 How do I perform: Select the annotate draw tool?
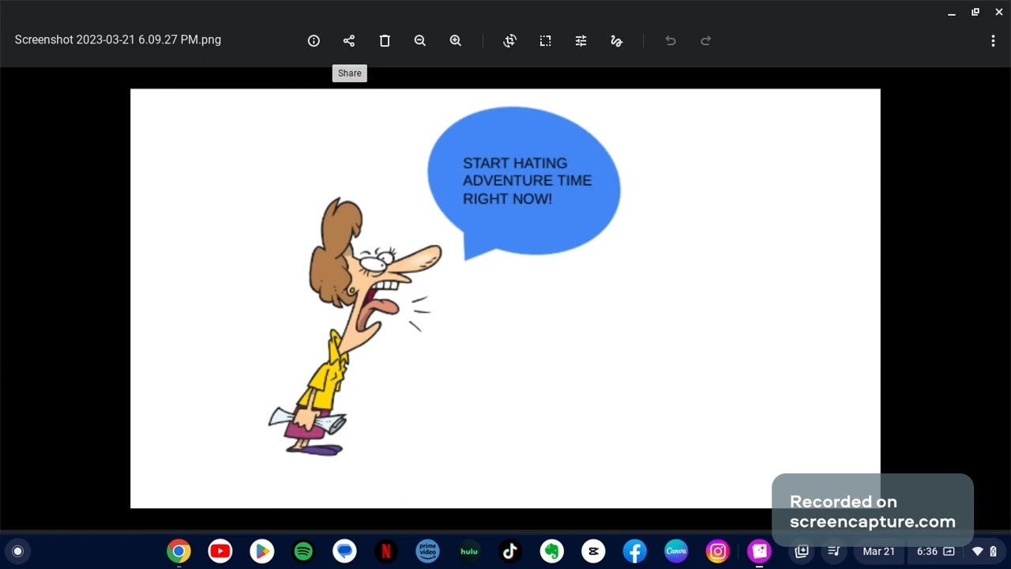pos(617,41)
